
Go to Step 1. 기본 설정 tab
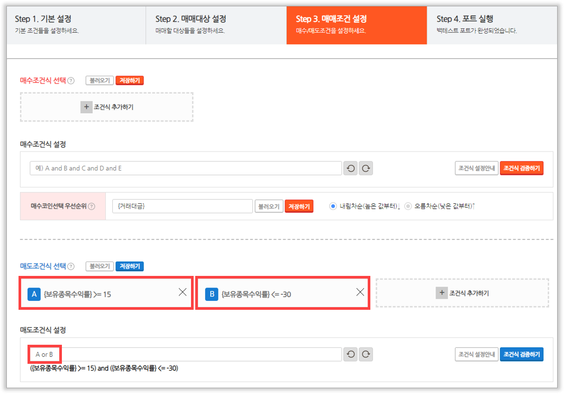(x=77, y=25)
